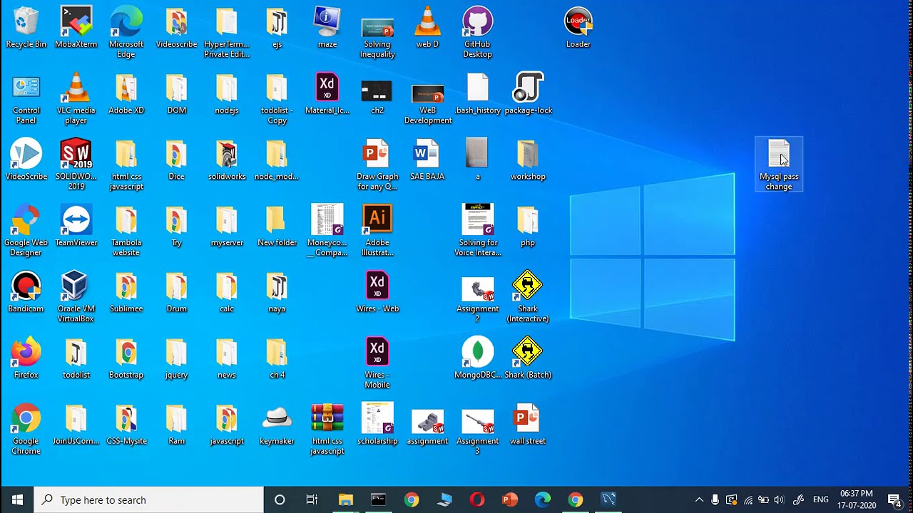Viewport: 913px width, 513px height.
Task: Select the ejs file icon
Action: click(277, 28)
